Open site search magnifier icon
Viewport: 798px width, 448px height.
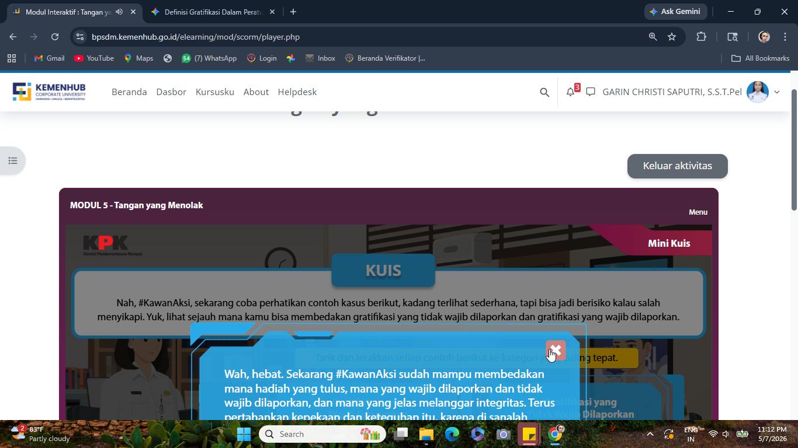[544, 92]
